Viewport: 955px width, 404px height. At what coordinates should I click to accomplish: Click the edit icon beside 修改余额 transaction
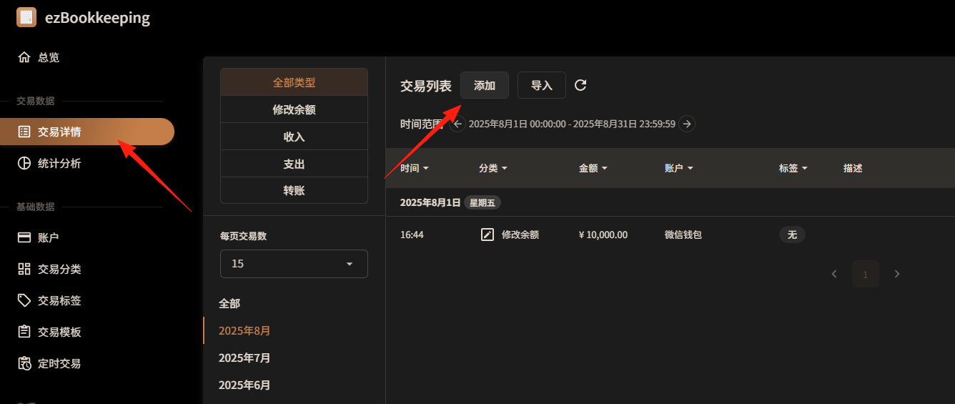click(488, 235)
